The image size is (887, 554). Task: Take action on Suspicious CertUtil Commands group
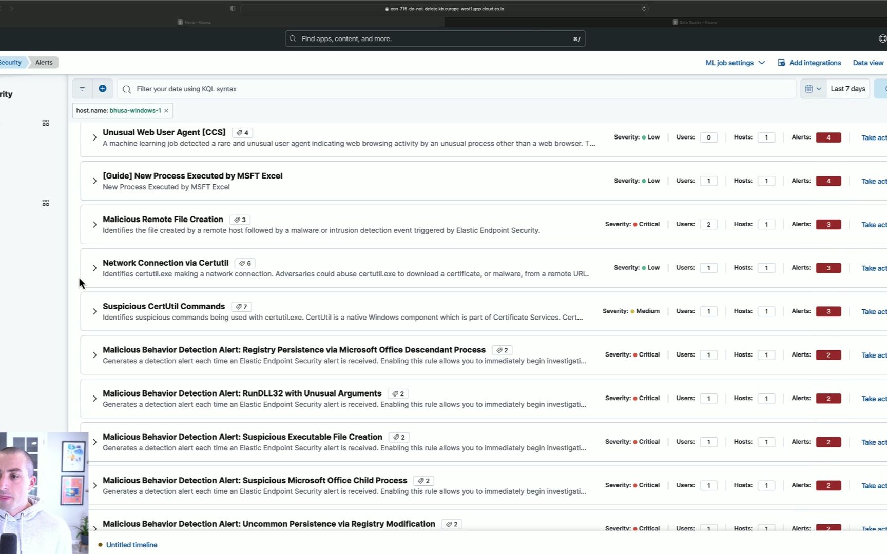click(x=874, y=312)
